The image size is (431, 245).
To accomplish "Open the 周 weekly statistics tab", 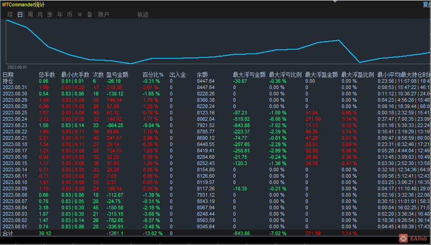I will pyautogui.click(x=30, y=14).
